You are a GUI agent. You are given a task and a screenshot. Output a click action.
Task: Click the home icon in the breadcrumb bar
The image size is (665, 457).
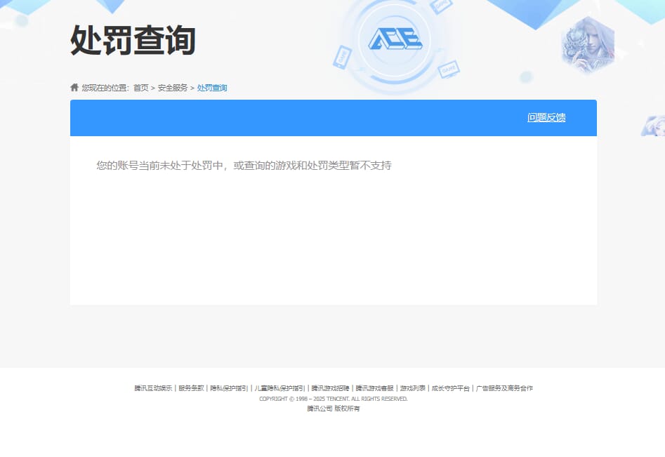[x=74, y=87]
